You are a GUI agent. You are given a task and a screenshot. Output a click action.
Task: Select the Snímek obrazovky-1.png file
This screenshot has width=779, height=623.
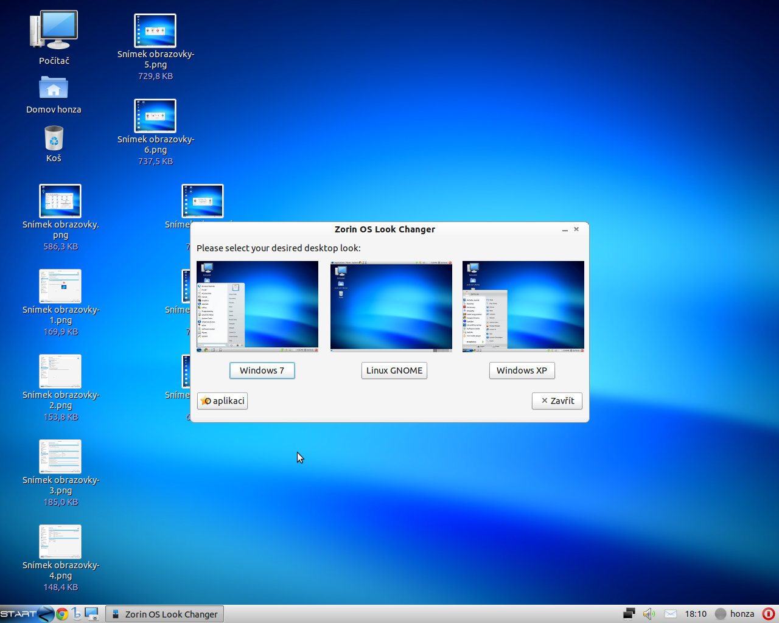coord(60,286)
